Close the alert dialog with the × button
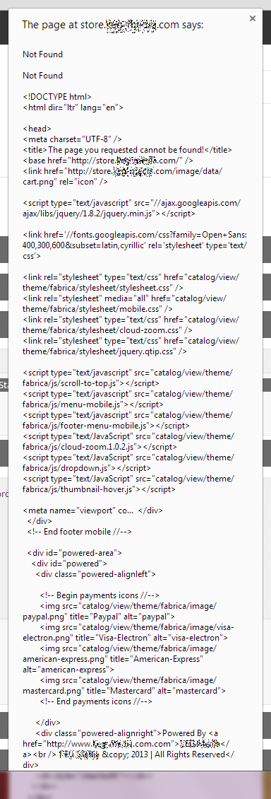This screenshot has height=799, width=271. pyautogui.click(x=252, y=18)
